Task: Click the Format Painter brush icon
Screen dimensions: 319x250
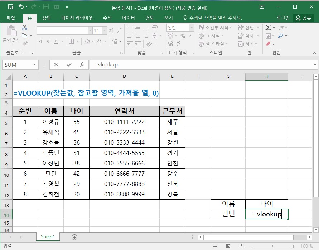Action: coord(25,44)
